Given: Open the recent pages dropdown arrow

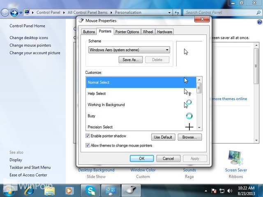Looking at the screenshot, I should click(21, 13).
